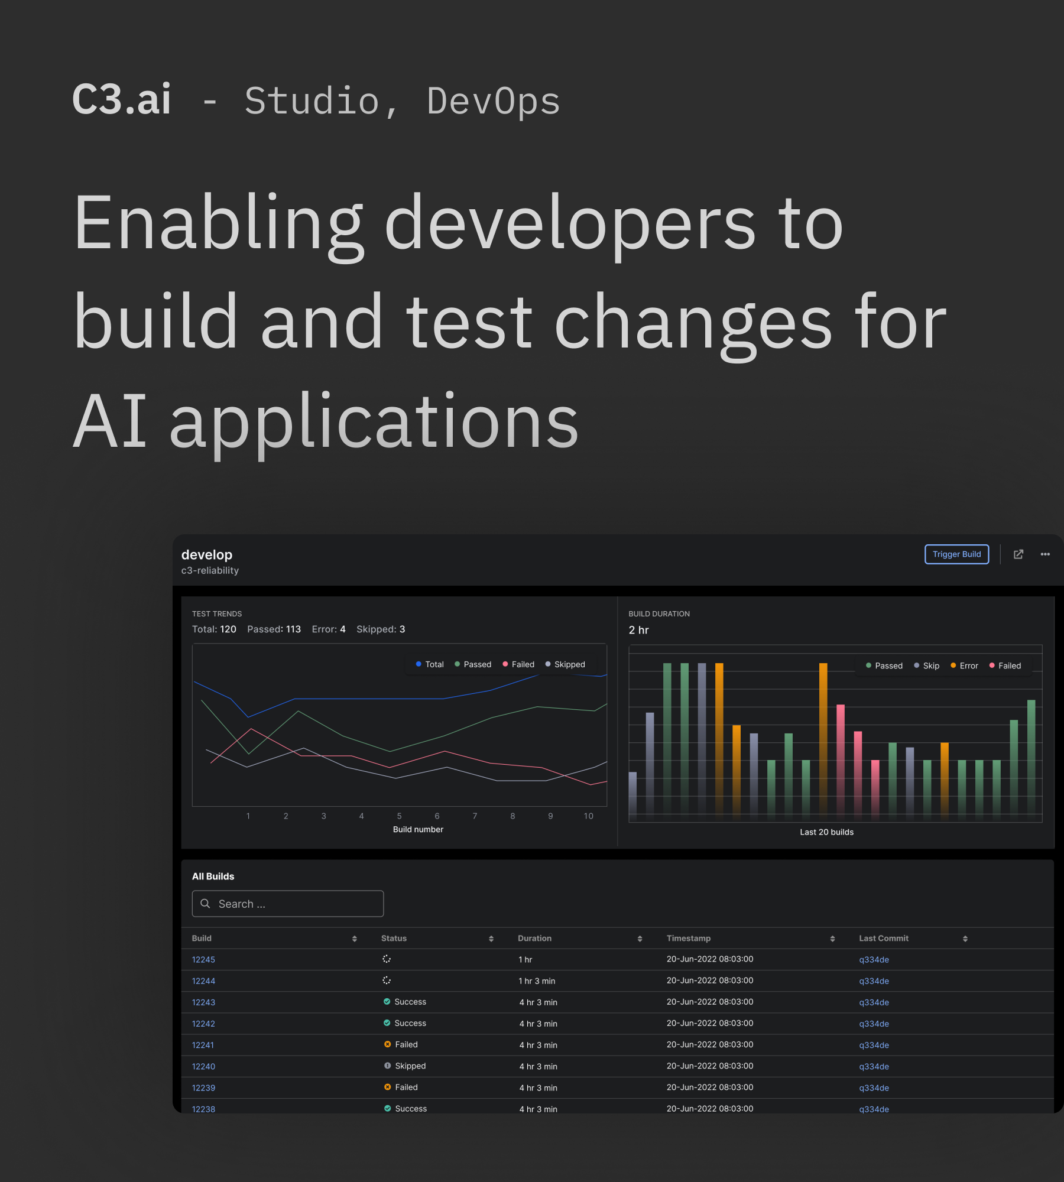Click the 'develop' branch title
The width and height of the screenshot is (1064, 1182).
click(207, 555)
